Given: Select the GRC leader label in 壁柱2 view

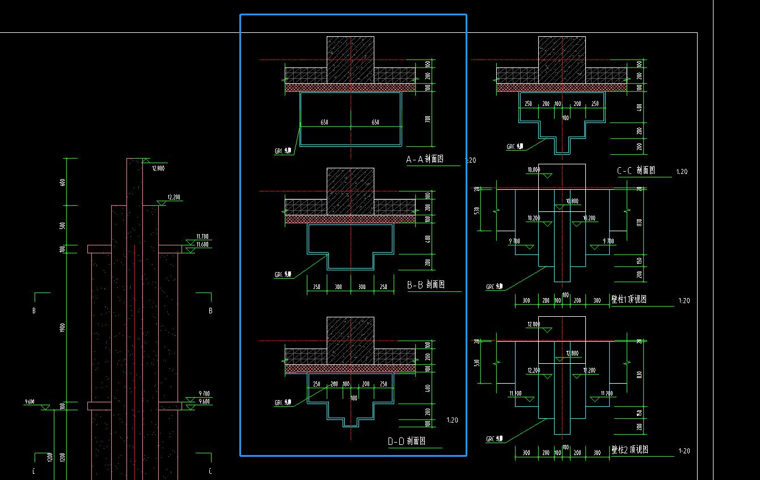Looking at the screenshot, I should point(495,439).
